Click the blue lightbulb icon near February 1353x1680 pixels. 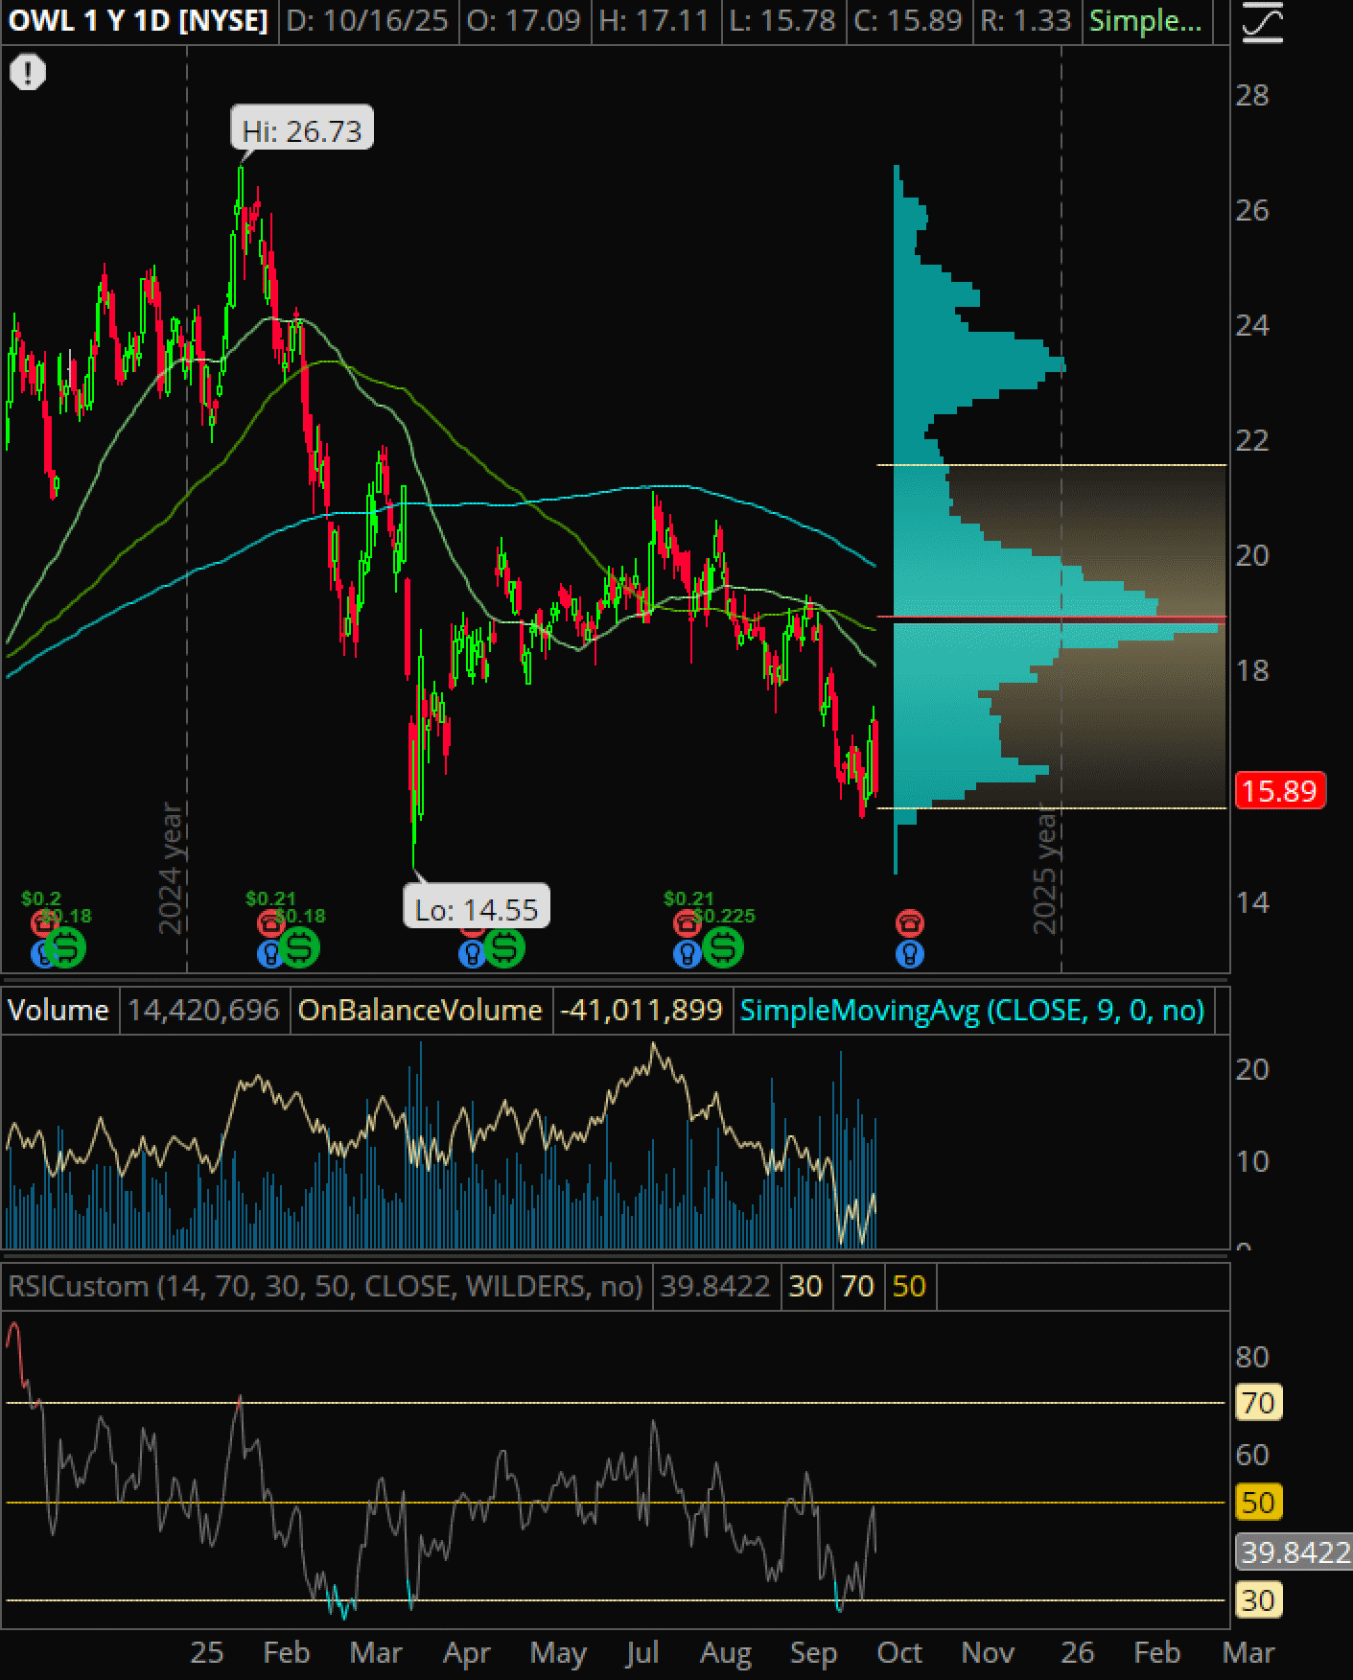271,953
